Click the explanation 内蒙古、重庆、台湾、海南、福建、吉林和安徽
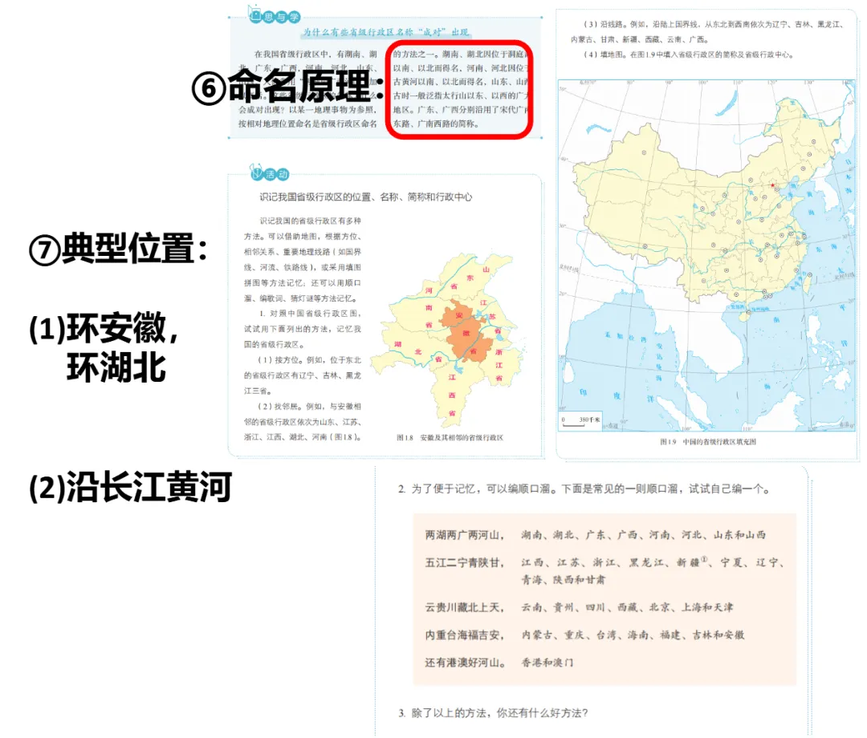The height and width of the screenshot is (738, 867). tap(633, 635)
